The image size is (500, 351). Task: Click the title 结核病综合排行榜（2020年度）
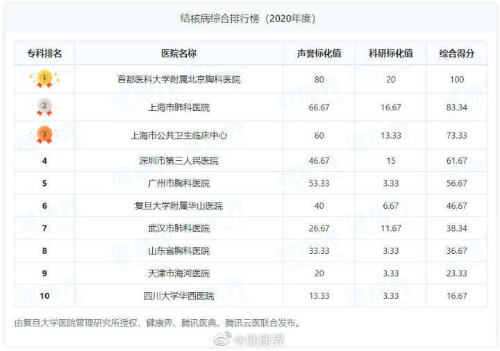(x=248, y=19)
